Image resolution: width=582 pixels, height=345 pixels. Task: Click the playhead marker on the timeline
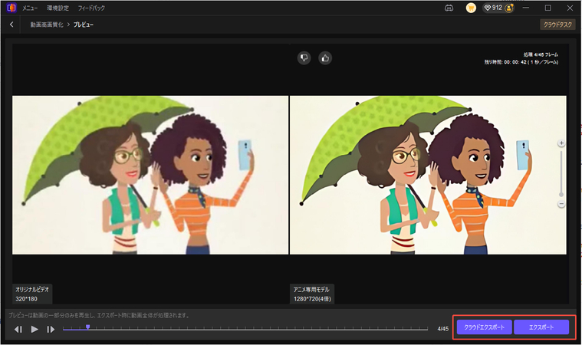click(87, 327)
